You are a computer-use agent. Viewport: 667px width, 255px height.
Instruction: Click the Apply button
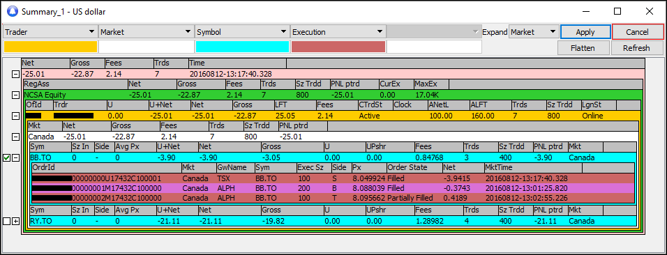585,32
